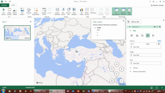Viewport: 165px width, 93px height.
Task: Click the 100% location confidence link
Action: pyautogui.click(x=159, y=41)
